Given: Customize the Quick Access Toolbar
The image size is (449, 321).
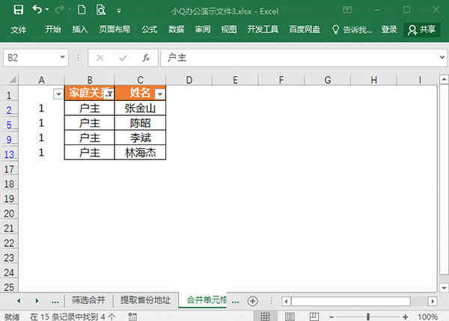Looking at the screenshot, I should point(119,11).
